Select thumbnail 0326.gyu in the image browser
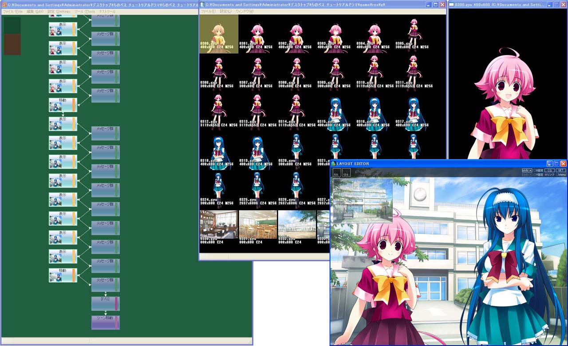Image resolution: width=568 pixels, height=346 pixels. coord(297,190)
